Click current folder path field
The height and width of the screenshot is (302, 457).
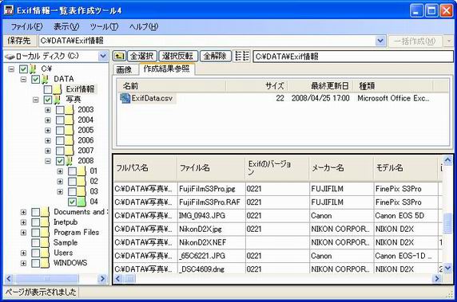coord(353,57)
